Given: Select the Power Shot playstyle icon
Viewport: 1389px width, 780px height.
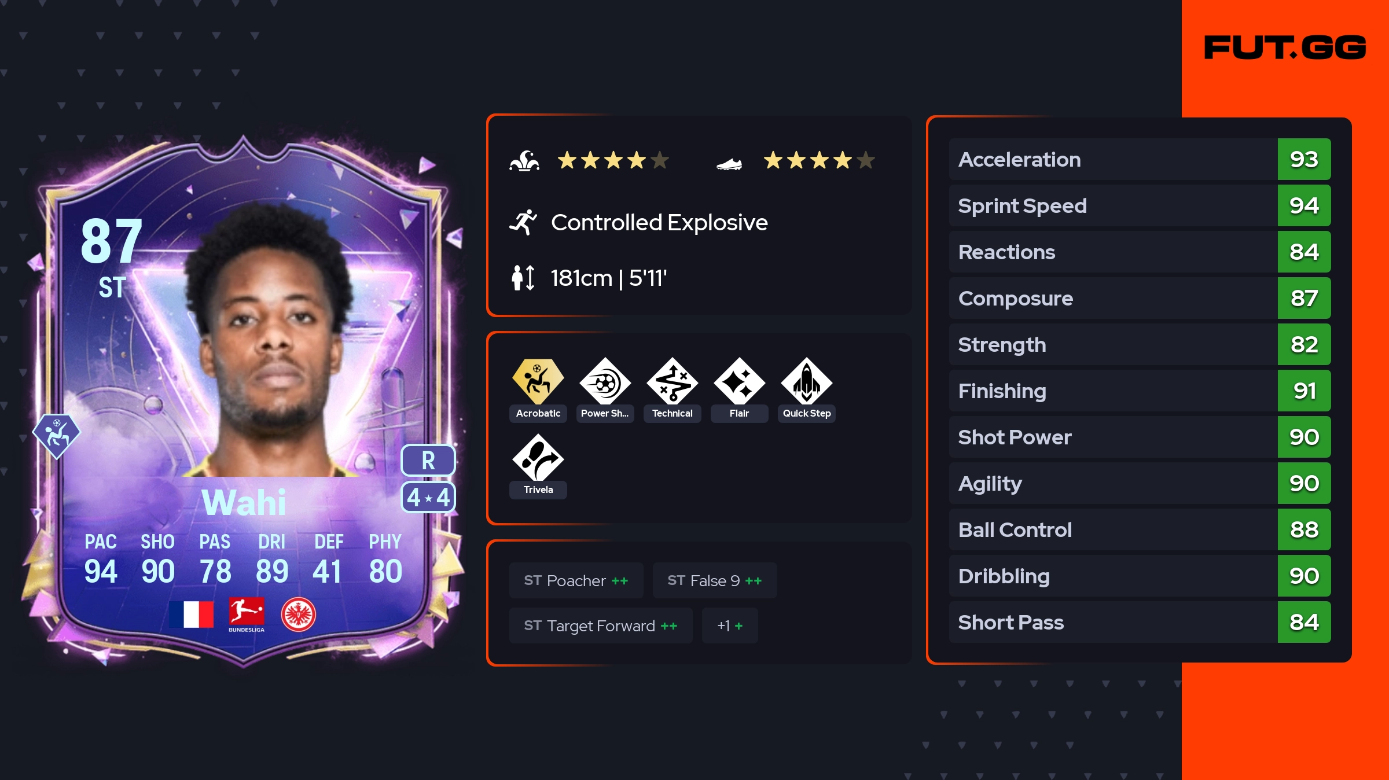Looking at the screenshot, I should point(605,382).
